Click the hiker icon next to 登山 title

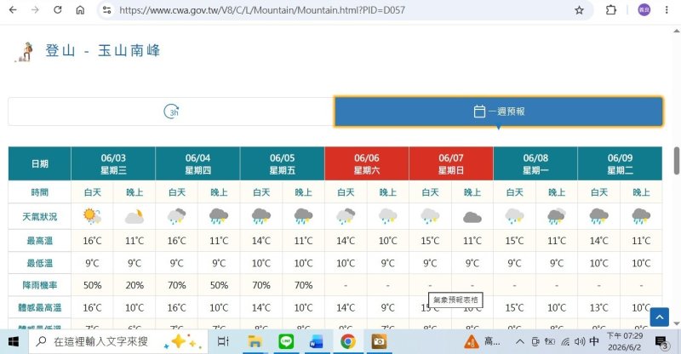click(x=25, y=52)
